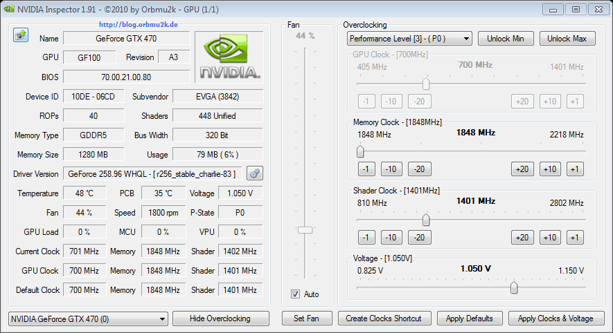The width and height of the screenshot is (613, 333).
Task: Click the Speed 1800 rpm value
Action: (x=163, y=213)
